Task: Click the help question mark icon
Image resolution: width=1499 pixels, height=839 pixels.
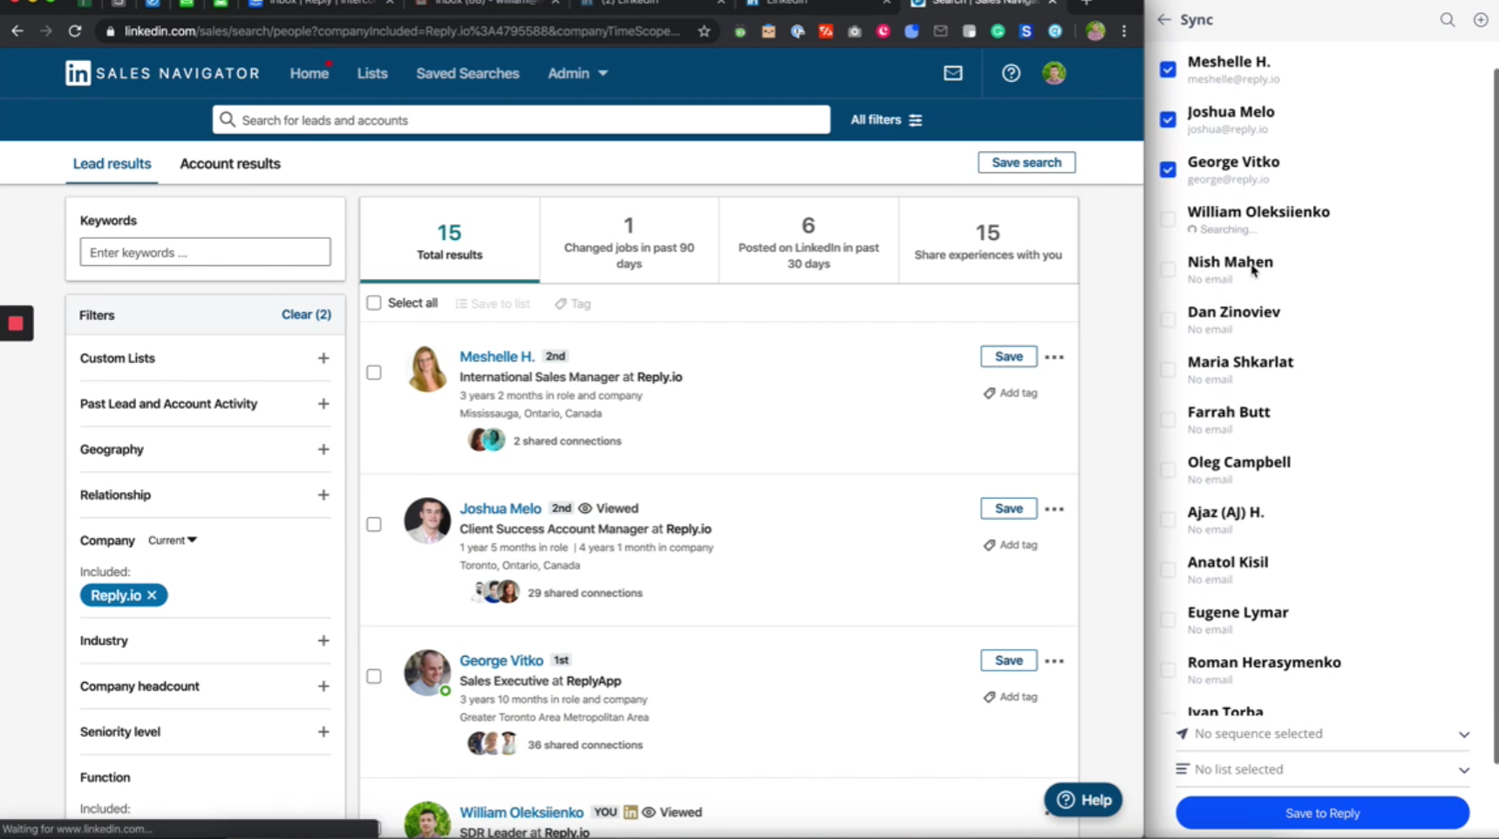Action: click(1011, 73)
